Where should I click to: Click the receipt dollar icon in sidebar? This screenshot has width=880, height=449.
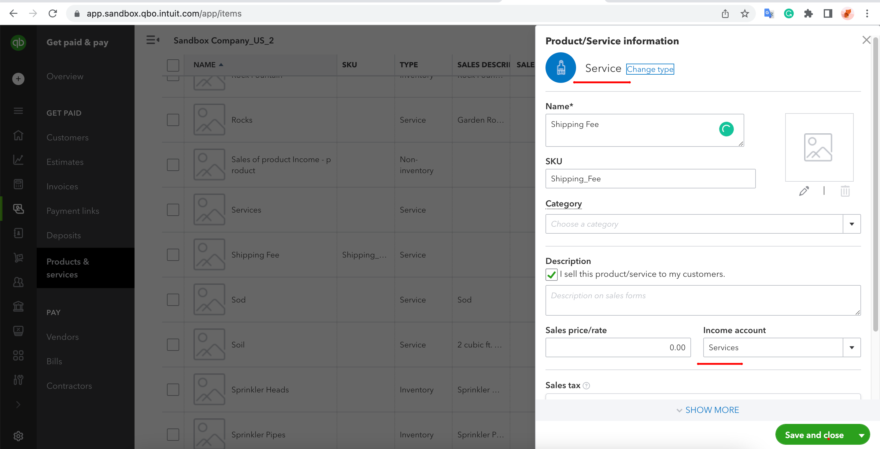click(18, 233)
